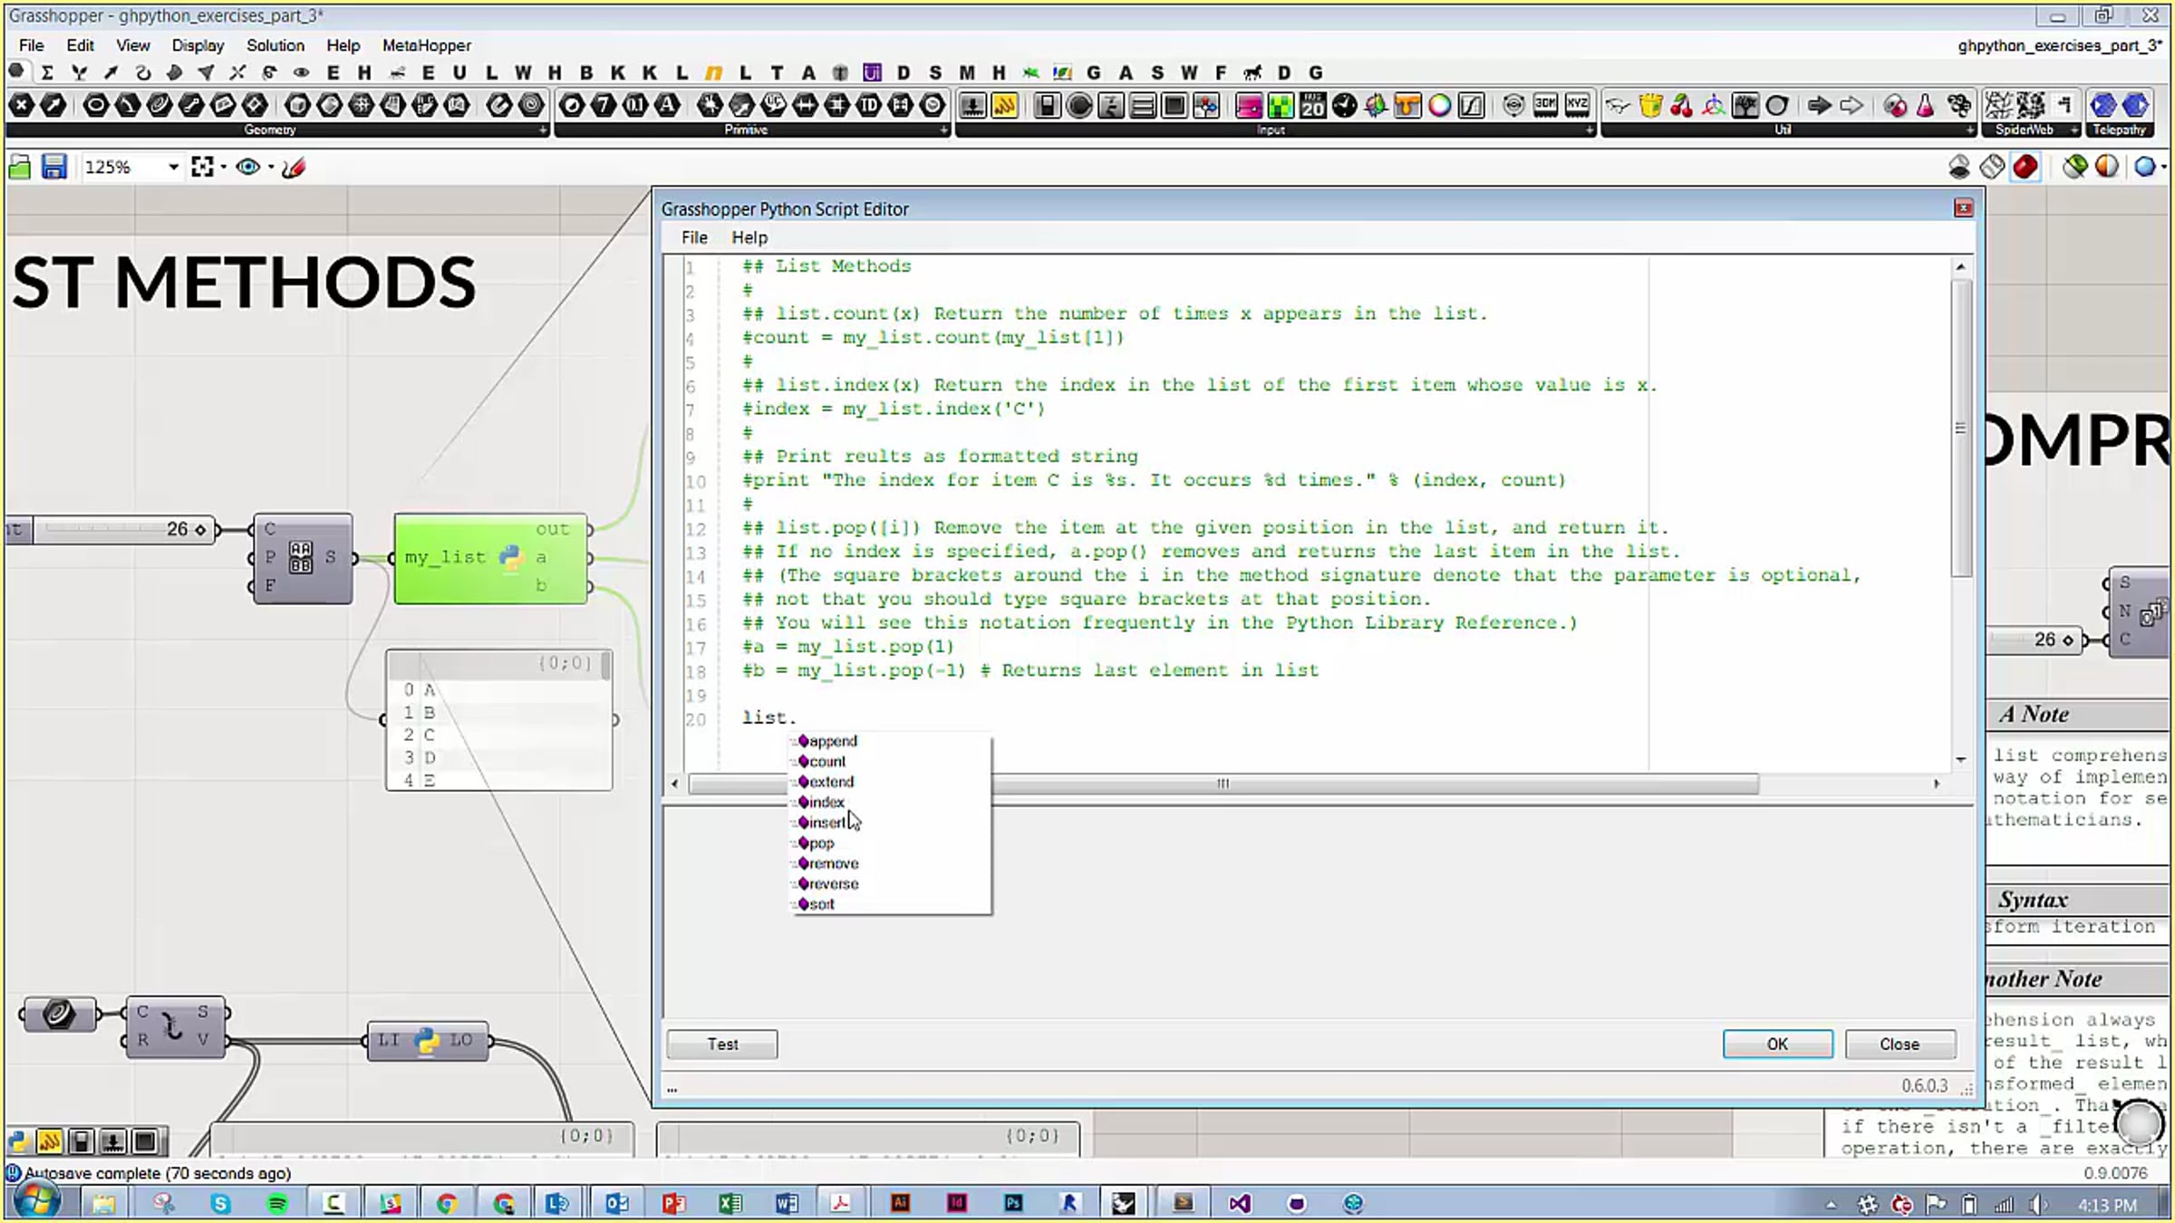Click the Open file folder icon

tap(20, 167)
